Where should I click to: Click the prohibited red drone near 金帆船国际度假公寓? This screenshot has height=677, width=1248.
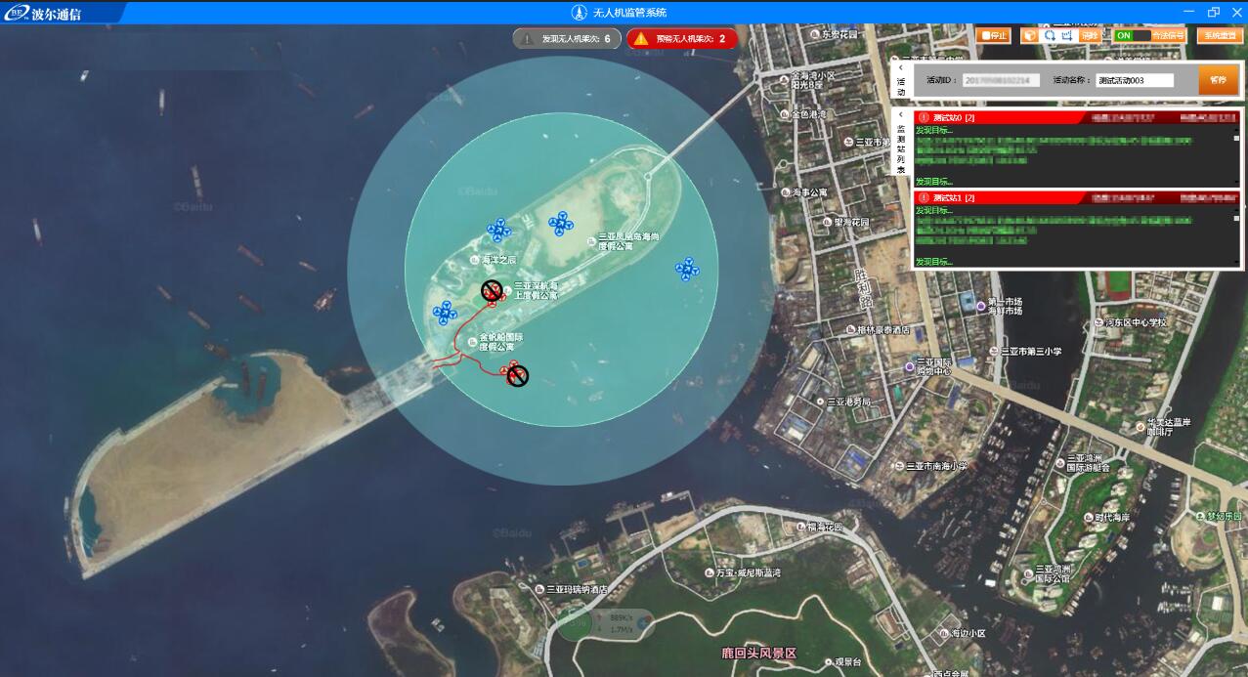[x=517, y=374]
